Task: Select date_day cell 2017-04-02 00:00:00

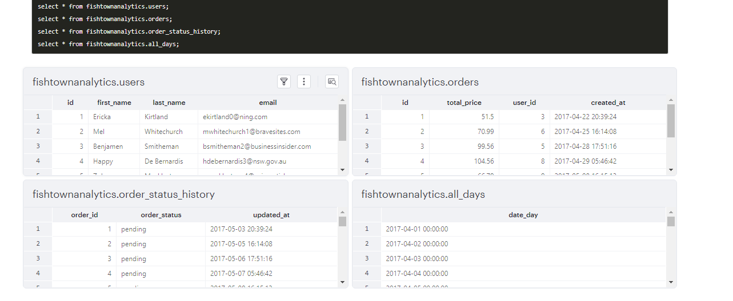Action: pyautogui.click(x=523, y=244)
